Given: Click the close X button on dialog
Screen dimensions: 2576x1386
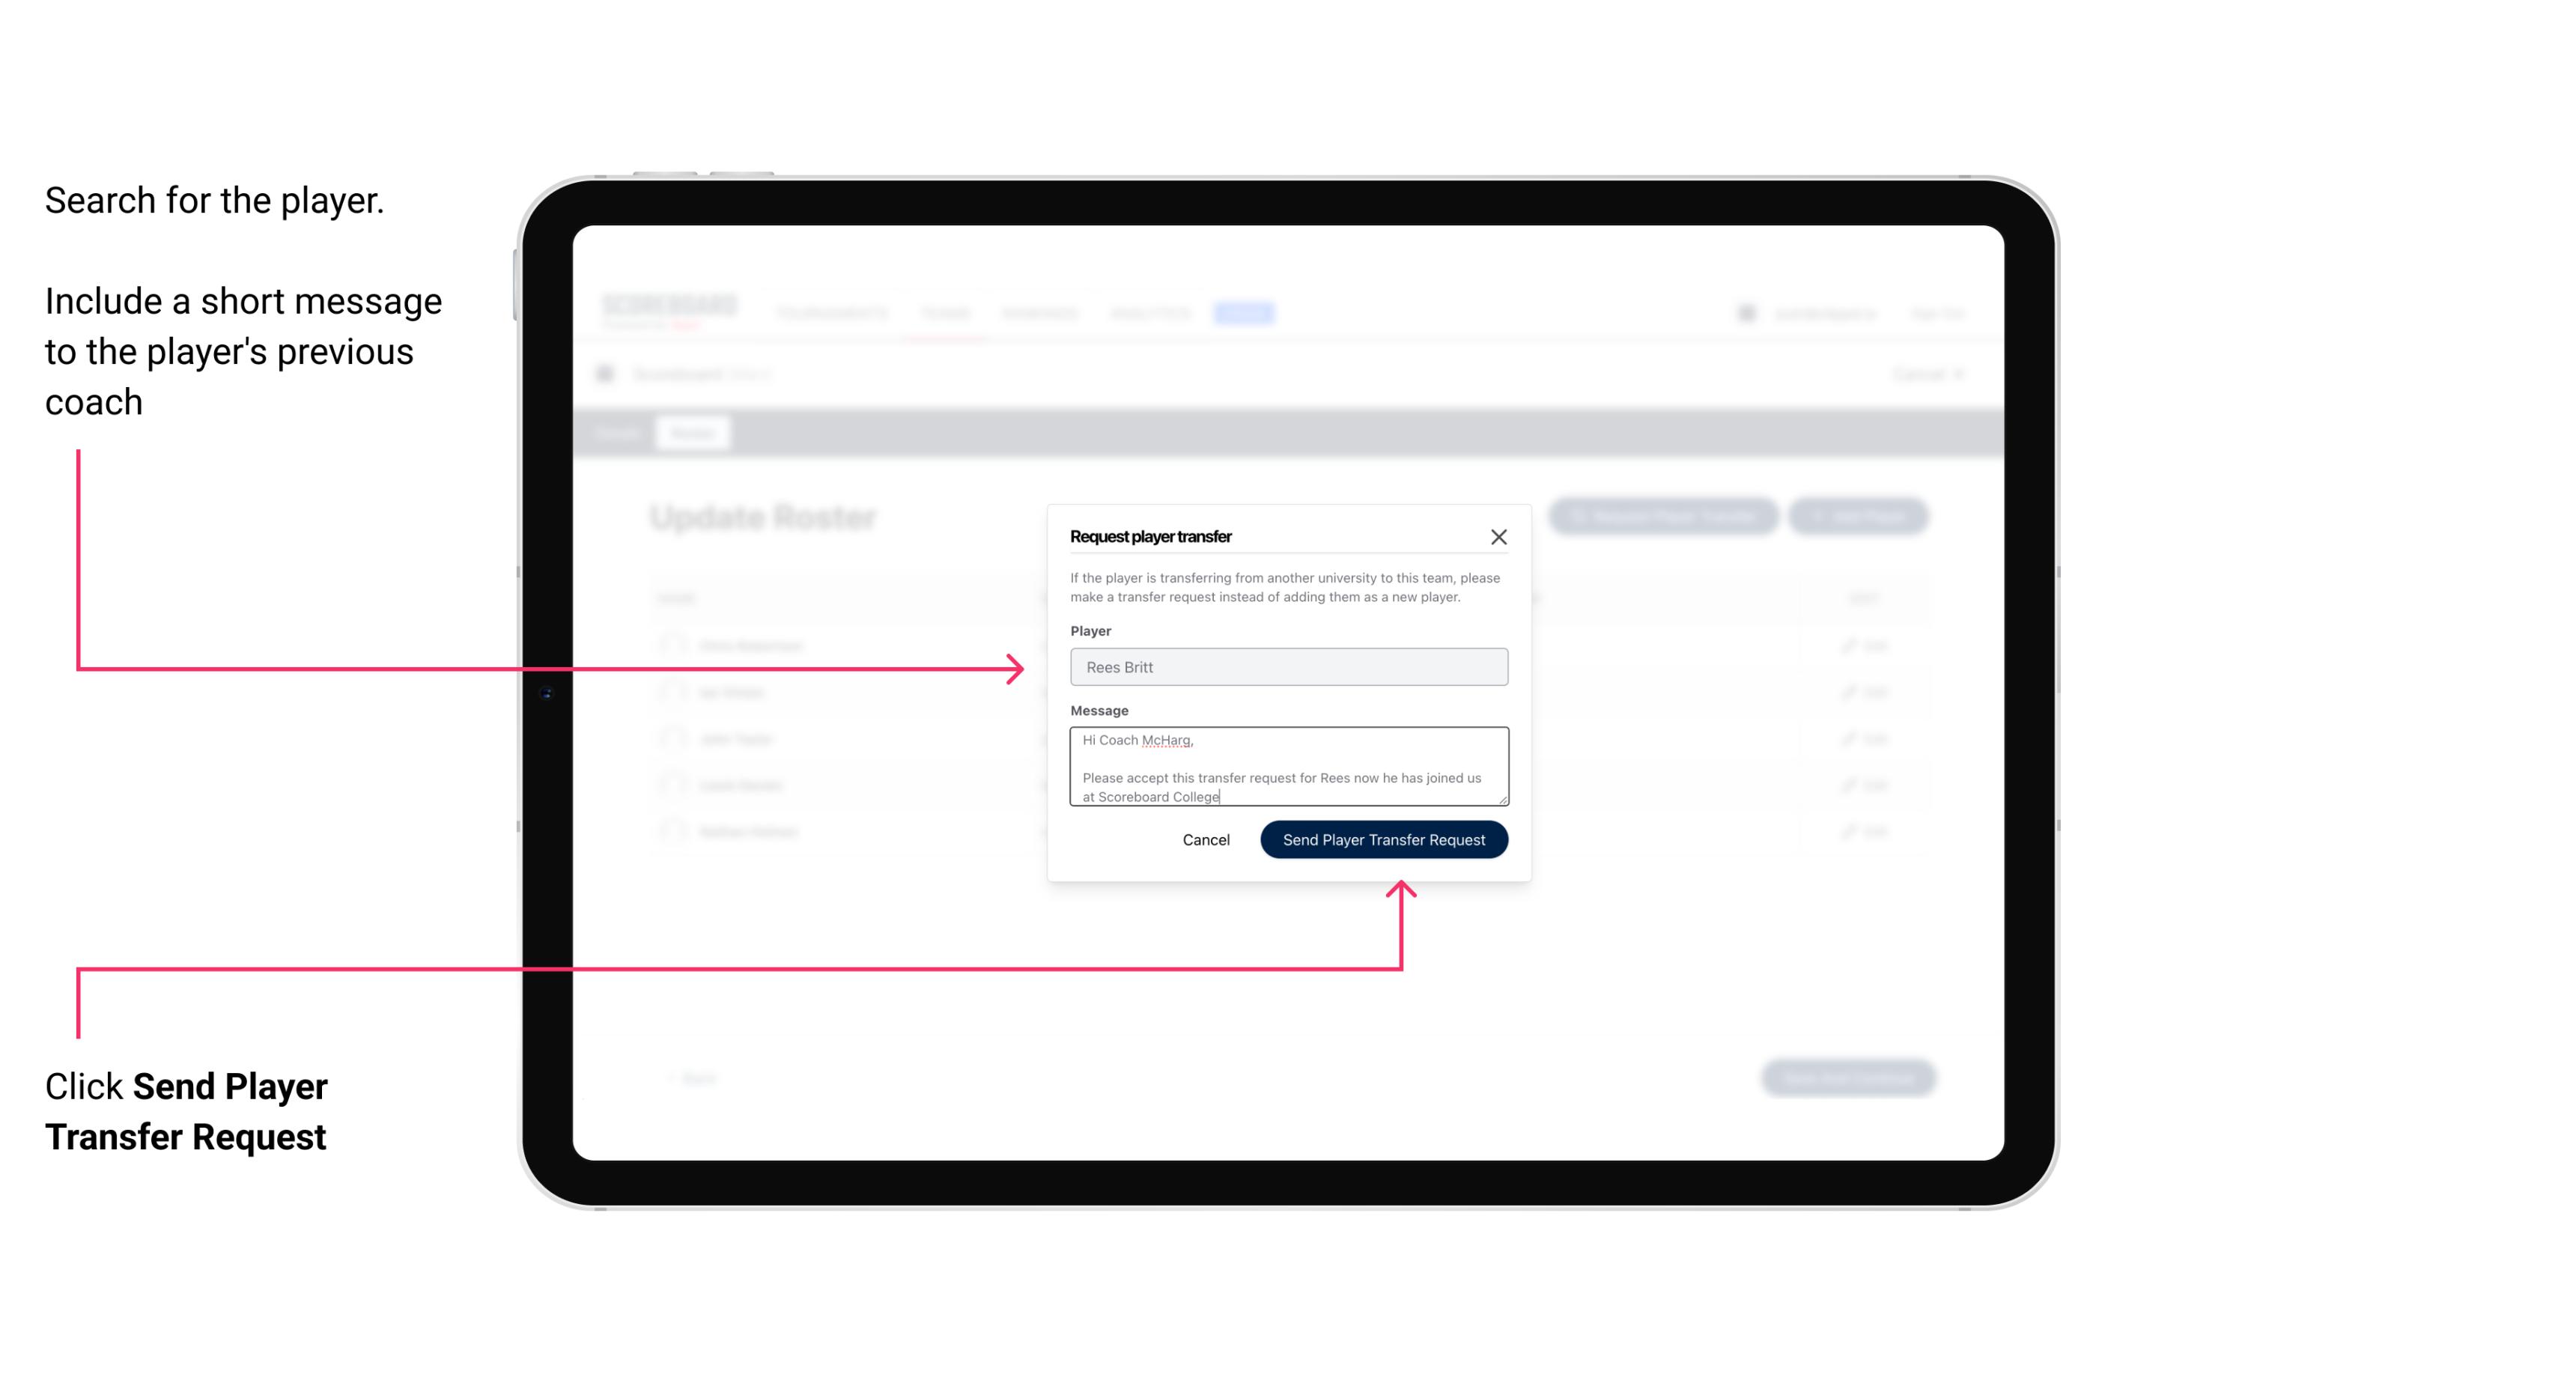Looking at the screenshot, I should click(x=1499, y=535).
